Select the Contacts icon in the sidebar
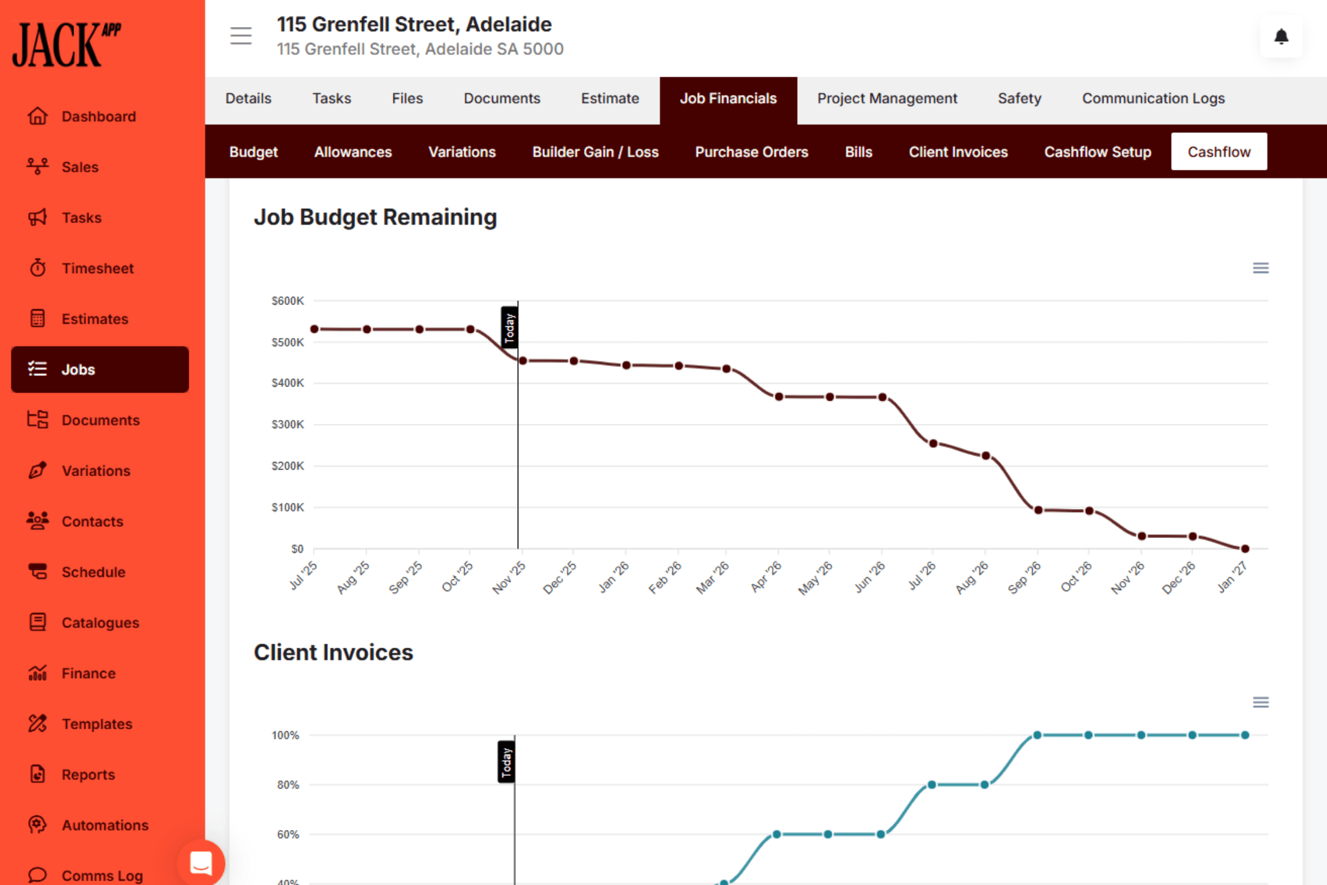Image resolution: width=1327 pixels, height=885 pixels. [37, 521]
